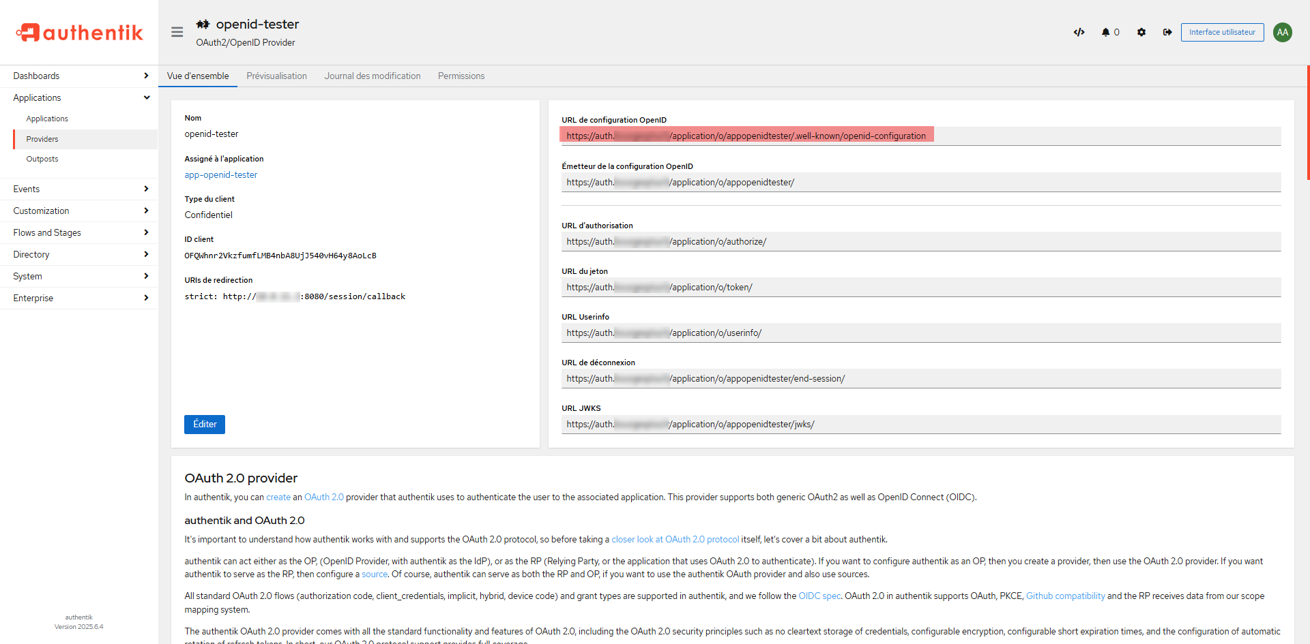Image resolution: width=1310 pixels, height=644 pixels.
Task: Open settings gear icon in header
Action: click(x=1141, y=32)
